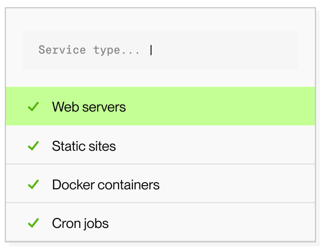Select the Cron jobs list item
The width and height of the screenshot is (327, 252).
[80, 223]
